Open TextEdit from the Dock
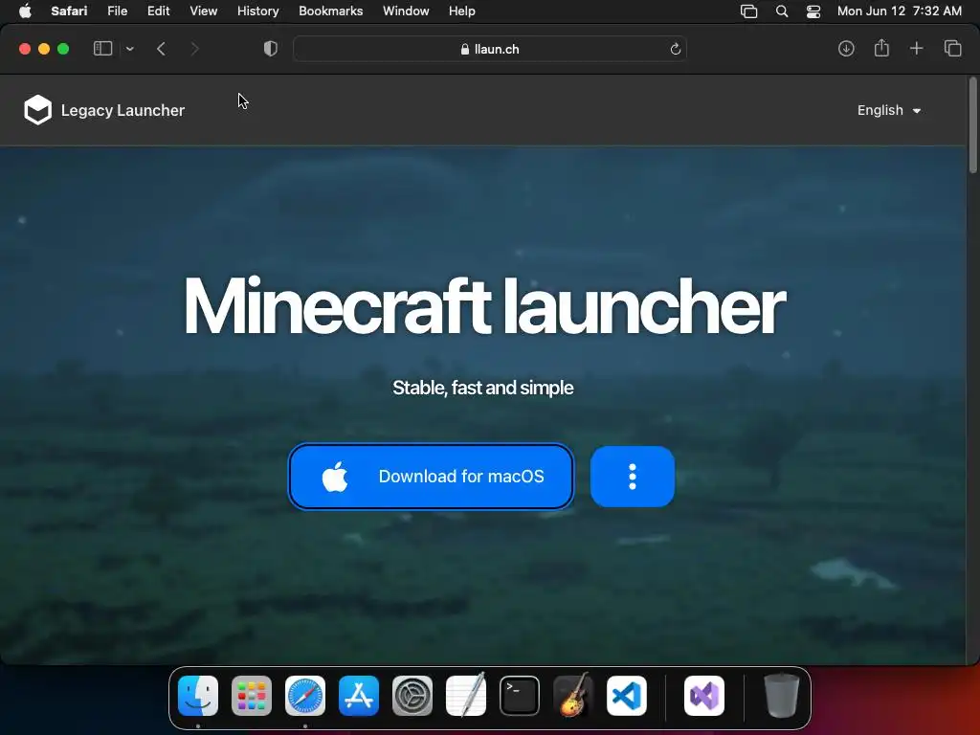The image size is (980, 735). (466, 695)
